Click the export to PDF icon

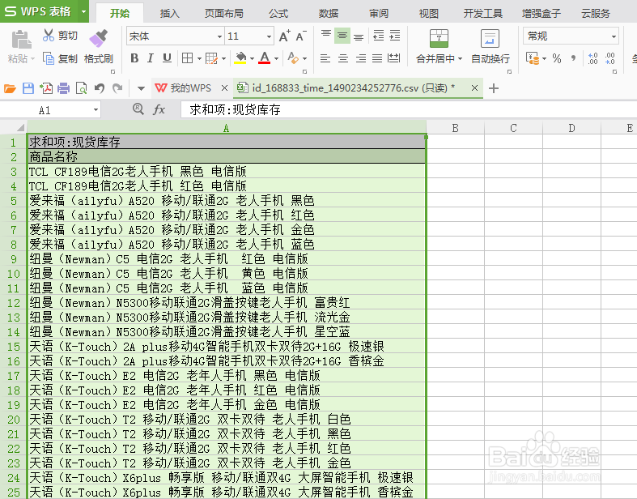point(46,88)
